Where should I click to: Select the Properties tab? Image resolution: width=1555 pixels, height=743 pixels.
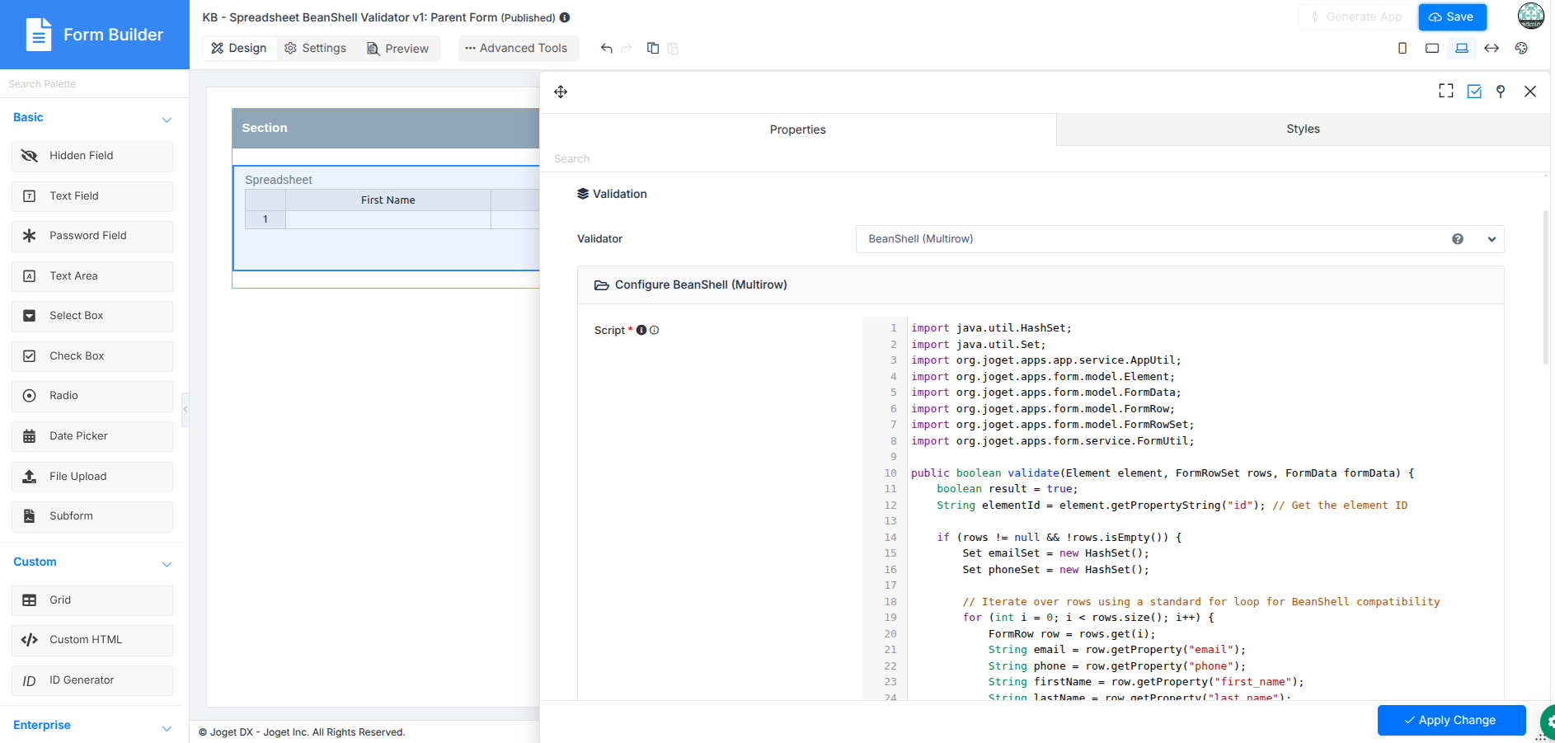click(x=797, y=129)
